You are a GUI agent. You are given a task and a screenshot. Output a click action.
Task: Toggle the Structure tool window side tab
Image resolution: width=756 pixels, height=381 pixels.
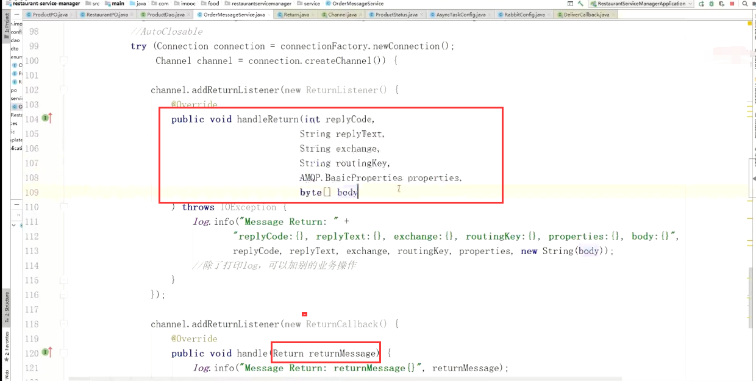[5, 307]
